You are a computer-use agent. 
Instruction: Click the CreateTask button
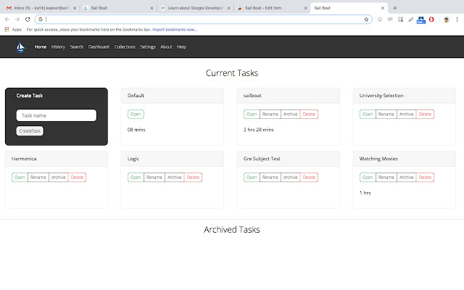click(x=30, y=130)
